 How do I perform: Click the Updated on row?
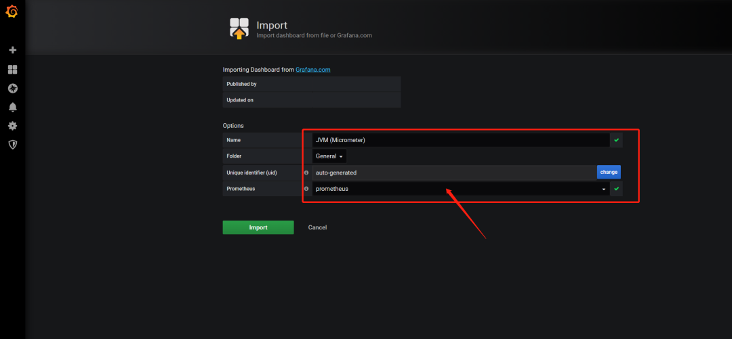(x=312, y=99)
